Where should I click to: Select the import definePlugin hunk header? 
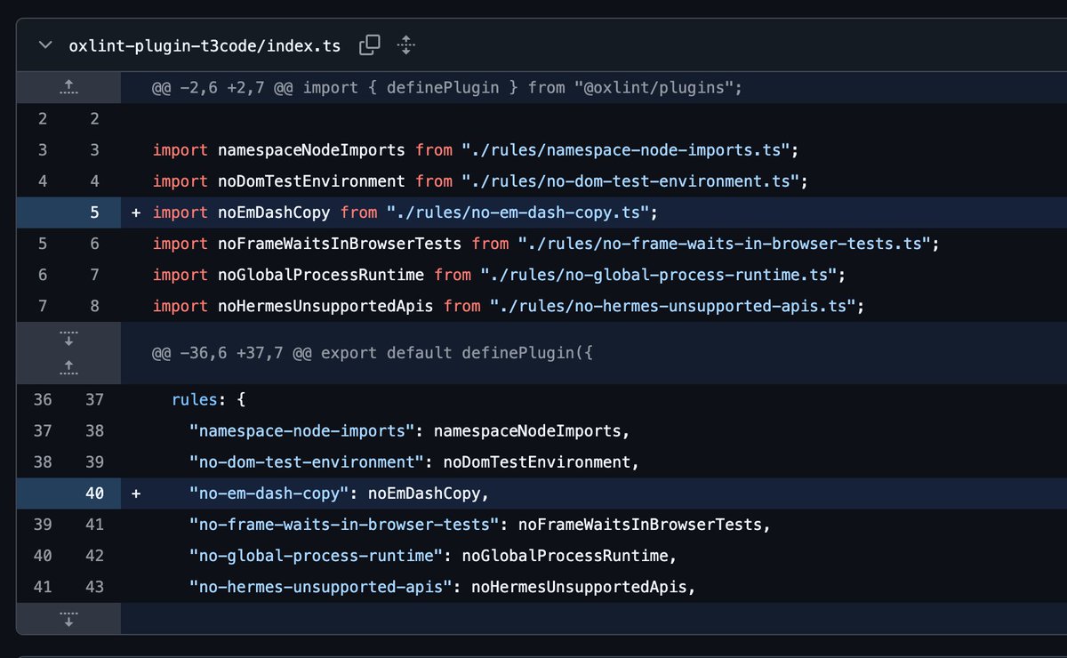pos(447,87)
